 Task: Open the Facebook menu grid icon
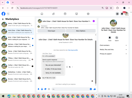pos(117,14)
